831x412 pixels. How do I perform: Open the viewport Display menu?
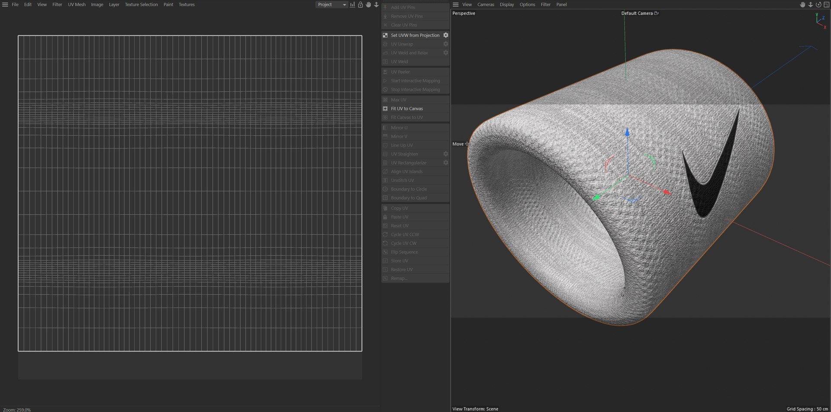pos(507,4)
